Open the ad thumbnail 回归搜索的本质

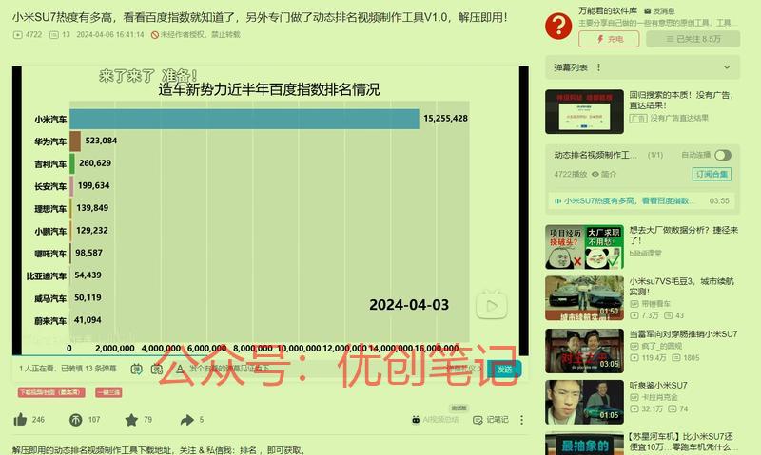click(x=584, y=111)
